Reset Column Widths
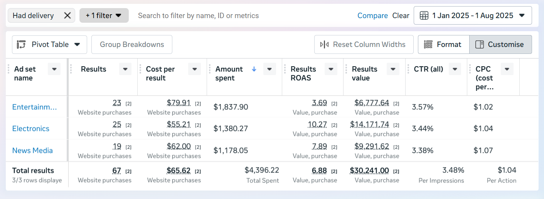 364,45
